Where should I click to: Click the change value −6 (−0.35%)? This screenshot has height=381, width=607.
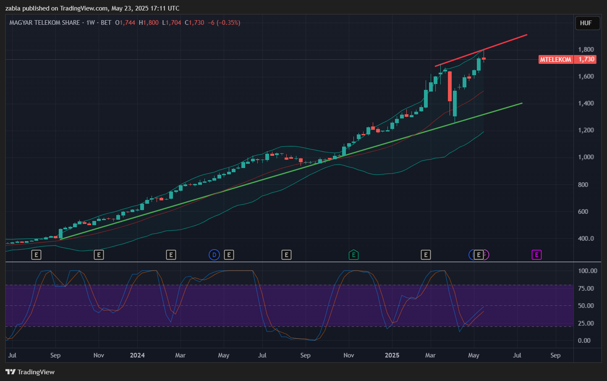(x=224, y=23)
